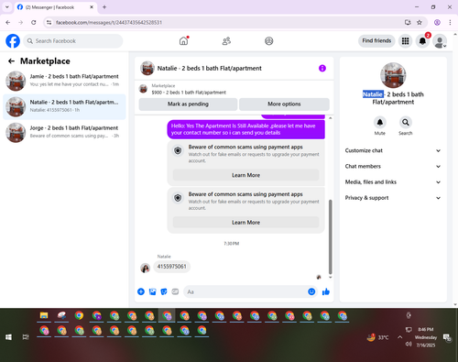Open the install app icon in address bar
The image size is (458, 362).
pyautogui.click(x=408, y=22)
